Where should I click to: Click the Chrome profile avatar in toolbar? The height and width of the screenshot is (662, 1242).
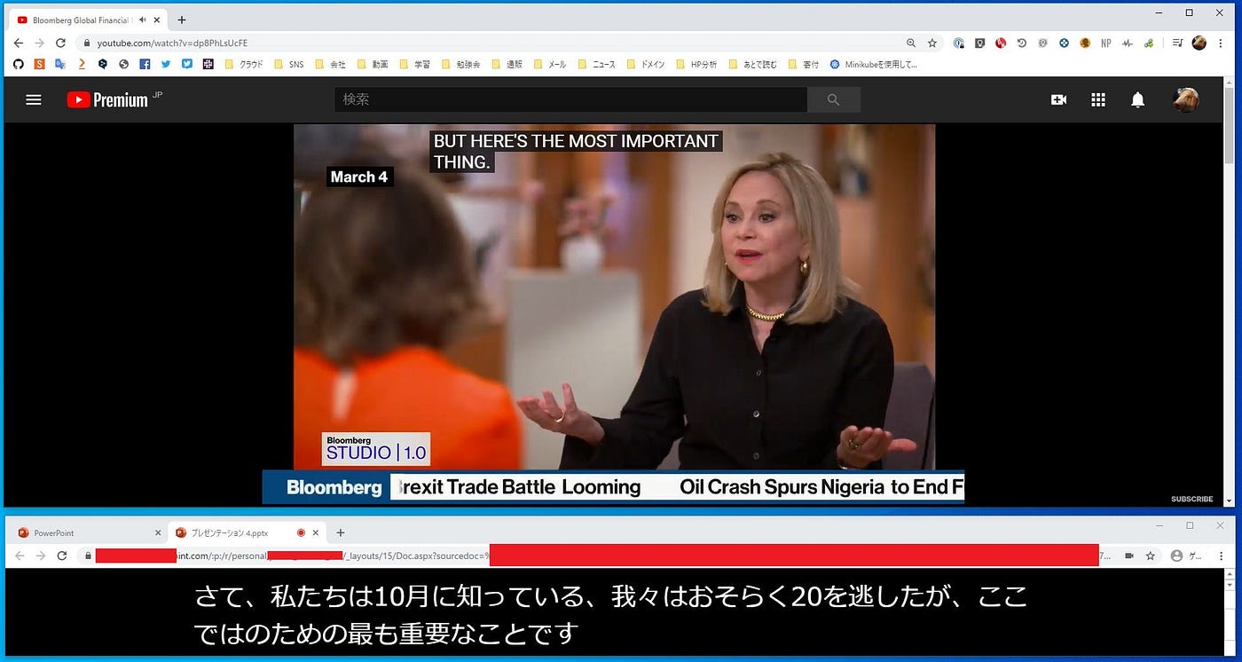click(x=1199, y=43)
